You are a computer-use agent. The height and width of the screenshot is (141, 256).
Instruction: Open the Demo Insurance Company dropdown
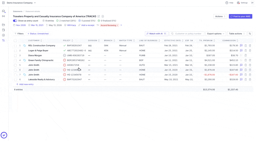(x=21, y=3)
